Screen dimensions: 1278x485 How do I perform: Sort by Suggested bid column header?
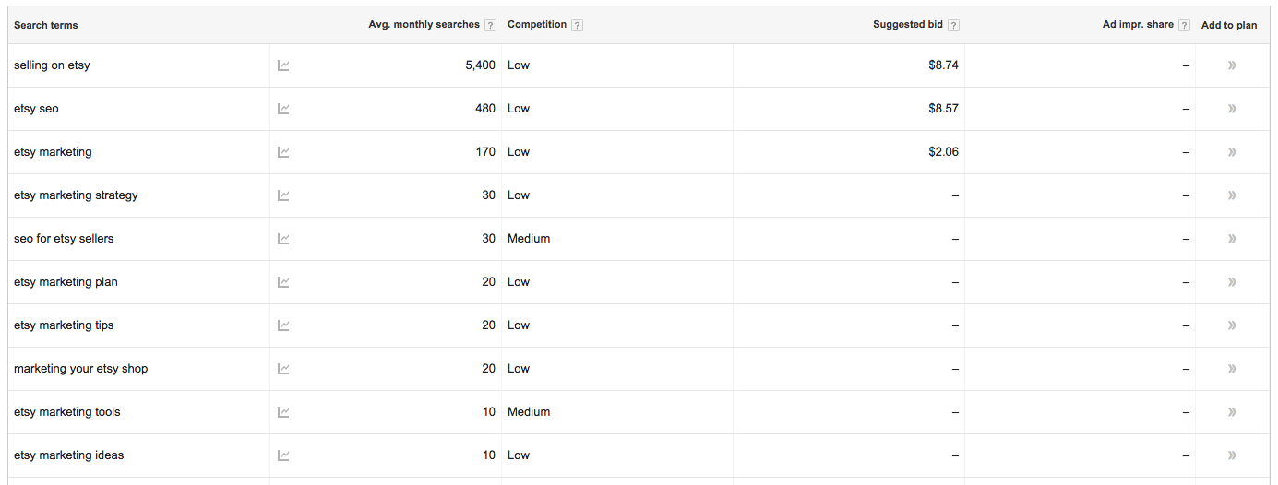pos(908,25)
